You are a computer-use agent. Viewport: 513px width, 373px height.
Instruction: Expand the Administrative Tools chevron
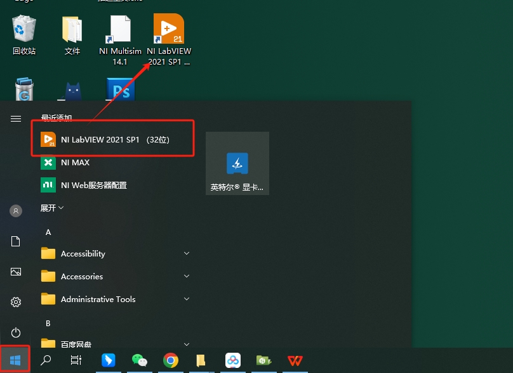(187, 299)
